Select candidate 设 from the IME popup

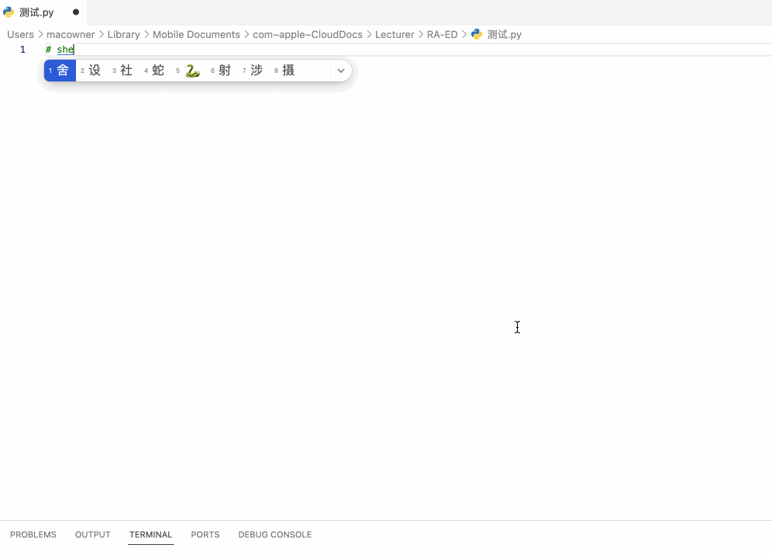pyautogui.click(x=93, y=70)
